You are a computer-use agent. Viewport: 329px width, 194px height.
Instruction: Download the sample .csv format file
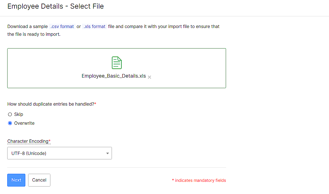pos(62,26)
